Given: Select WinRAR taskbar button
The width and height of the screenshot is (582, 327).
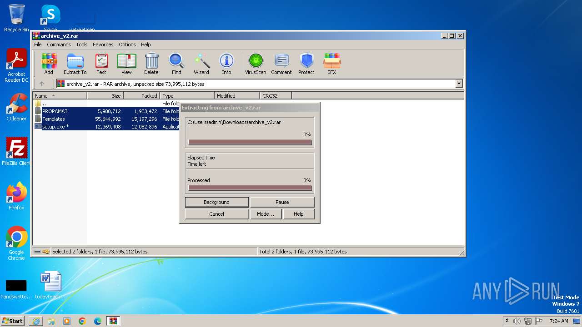Looking at the screenshot, I should [113, 321].
